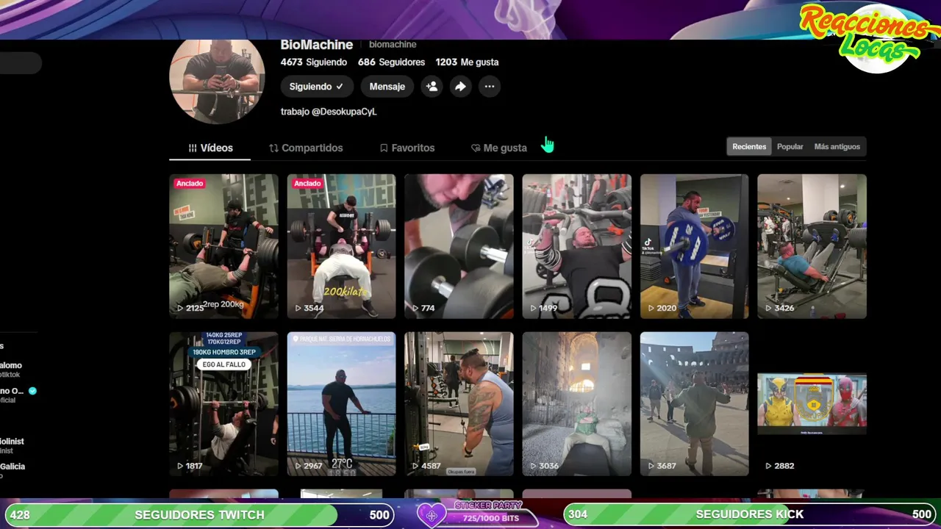Image resolution: width=941 pixels, height=529 pixels.
Task: Click the repost icon on Compartidos tab
Action: pos(273,148)
